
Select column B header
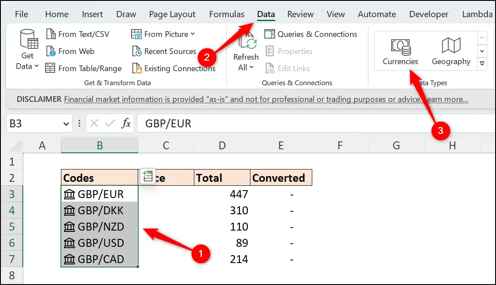tap(100, 145)
